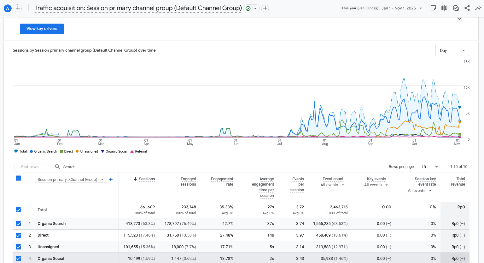Click the trend annotations icon

click(x=456, y=8)
